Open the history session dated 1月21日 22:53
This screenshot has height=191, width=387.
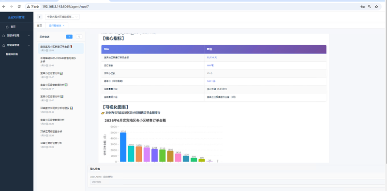click(61, 48)
